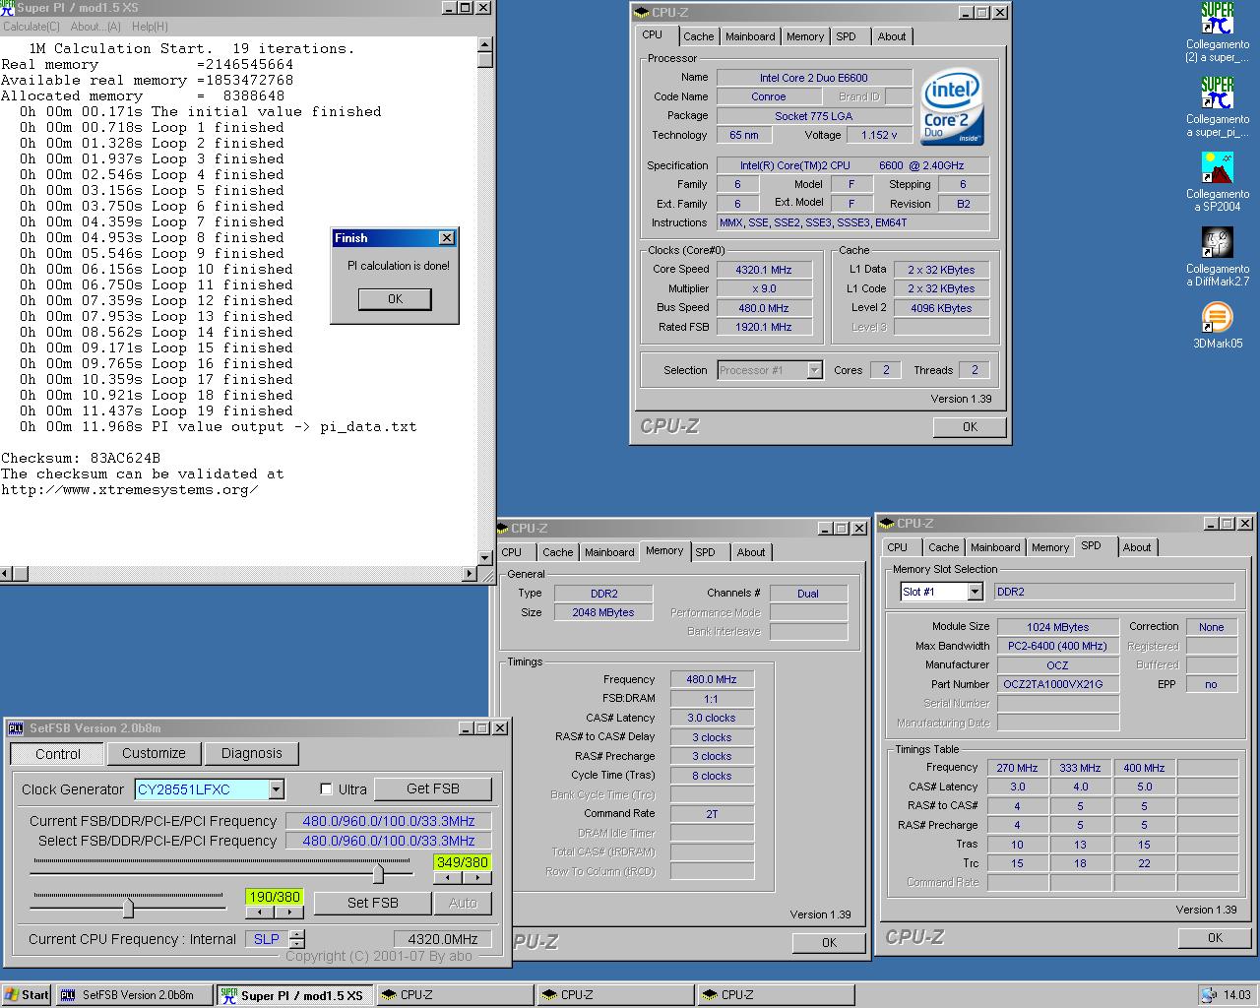1260x1008 pixels.
Task: Click the 190/380 stepper left arrow
Action: [260, 913]
